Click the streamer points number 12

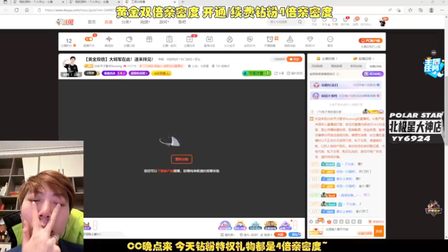coord(68,40)
